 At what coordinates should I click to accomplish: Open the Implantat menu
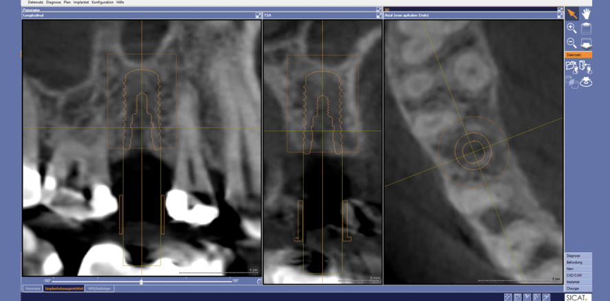coord(81,2)
